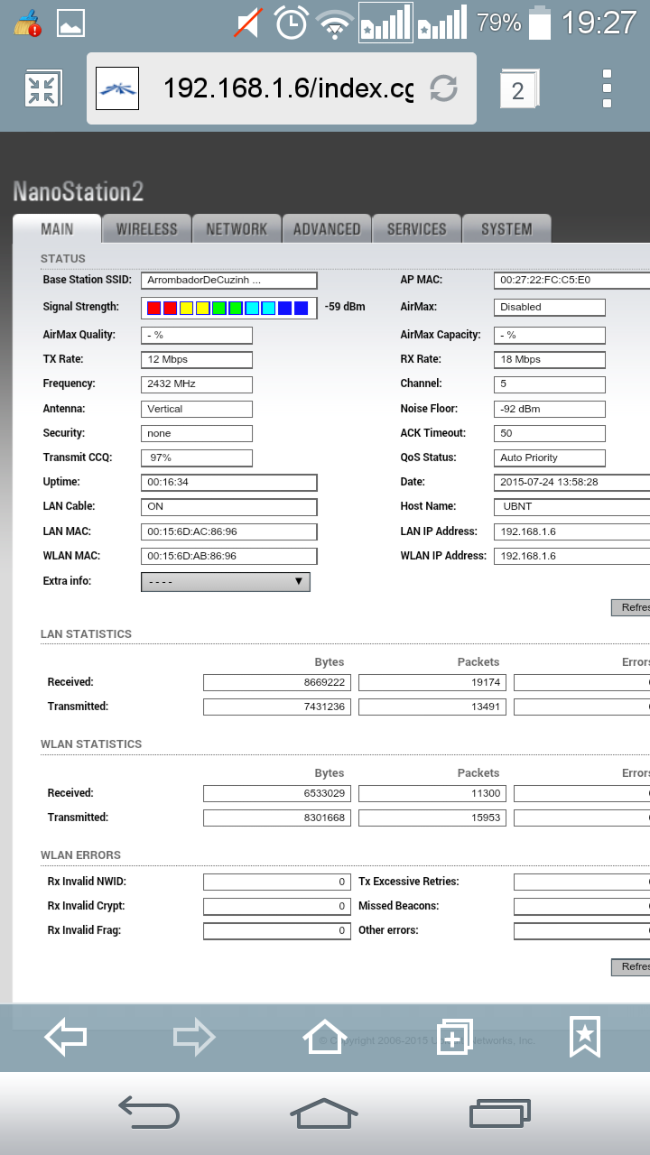Click the ACK Timeout 50 field

click(x=550, y=433)
